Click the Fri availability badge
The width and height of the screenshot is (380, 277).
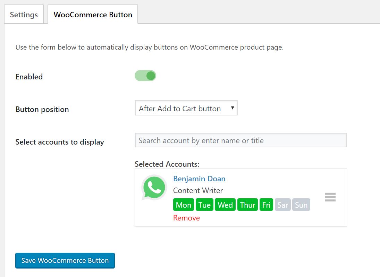(266, 205)
